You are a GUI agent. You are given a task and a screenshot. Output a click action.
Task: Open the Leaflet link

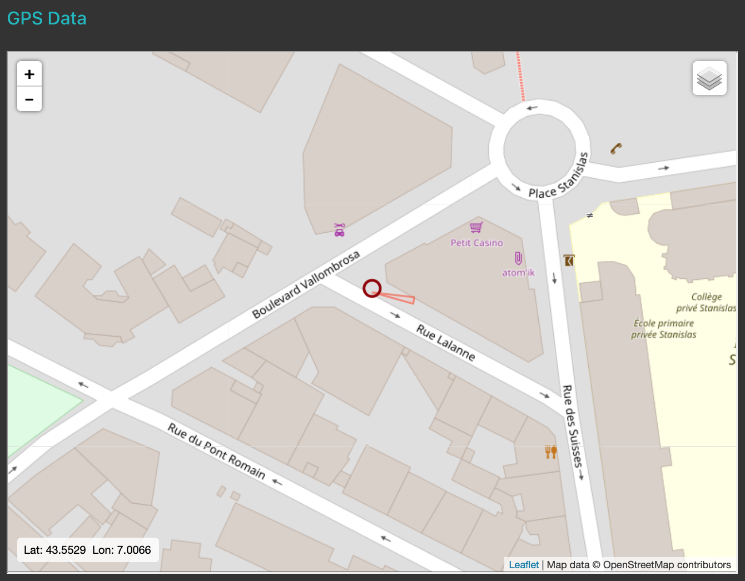(524, 565)
